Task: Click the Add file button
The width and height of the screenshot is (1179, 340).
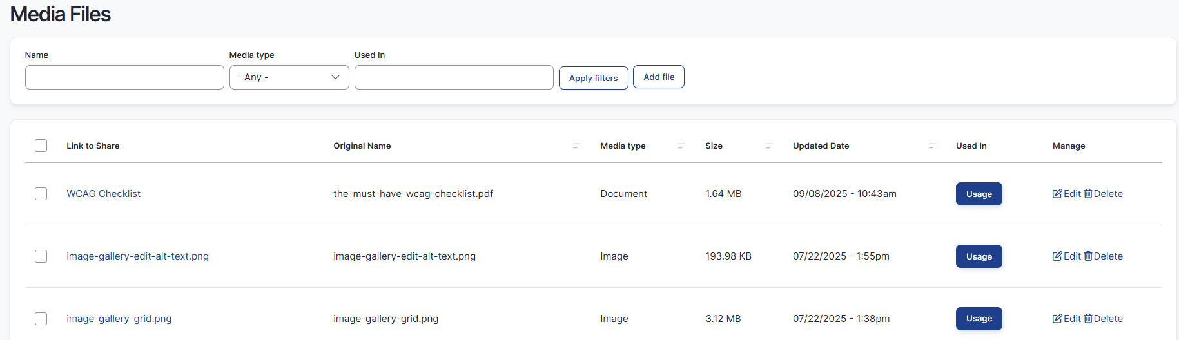Action: [658, 77]
